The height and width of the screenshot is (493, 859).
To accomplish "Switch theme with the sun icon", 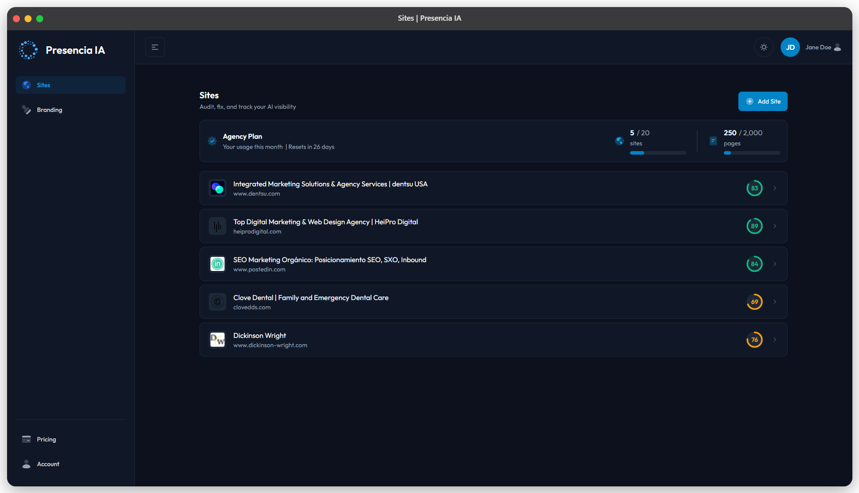I will 764,47.
